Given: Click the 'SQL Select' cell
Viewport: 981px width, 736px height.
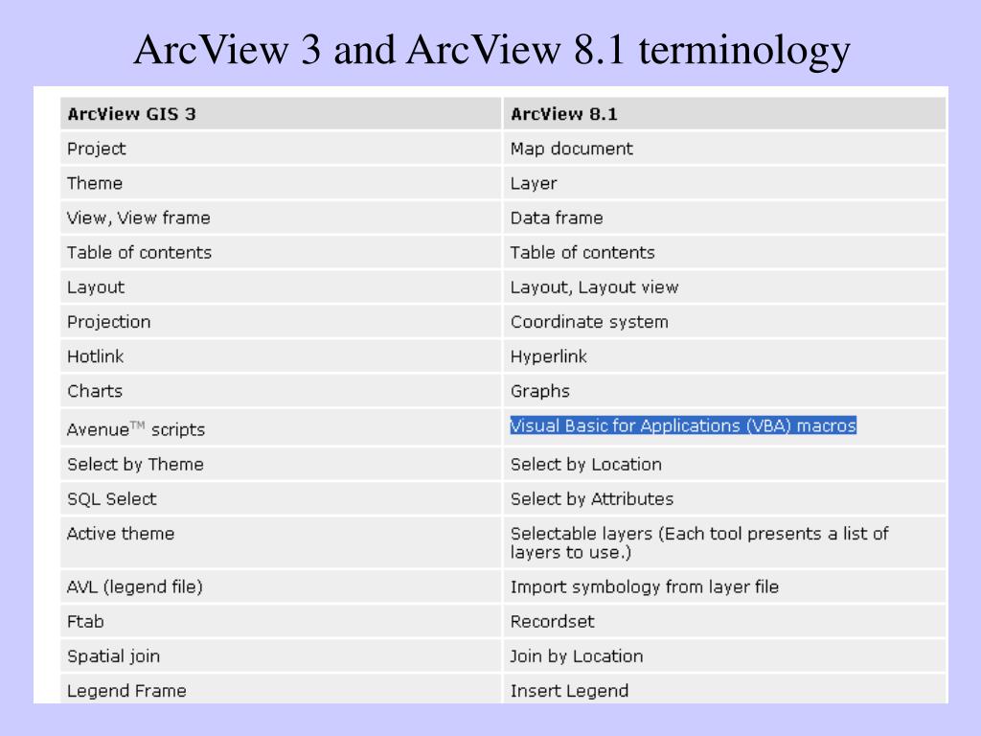Looking at the screenshot, I should 281,498.
